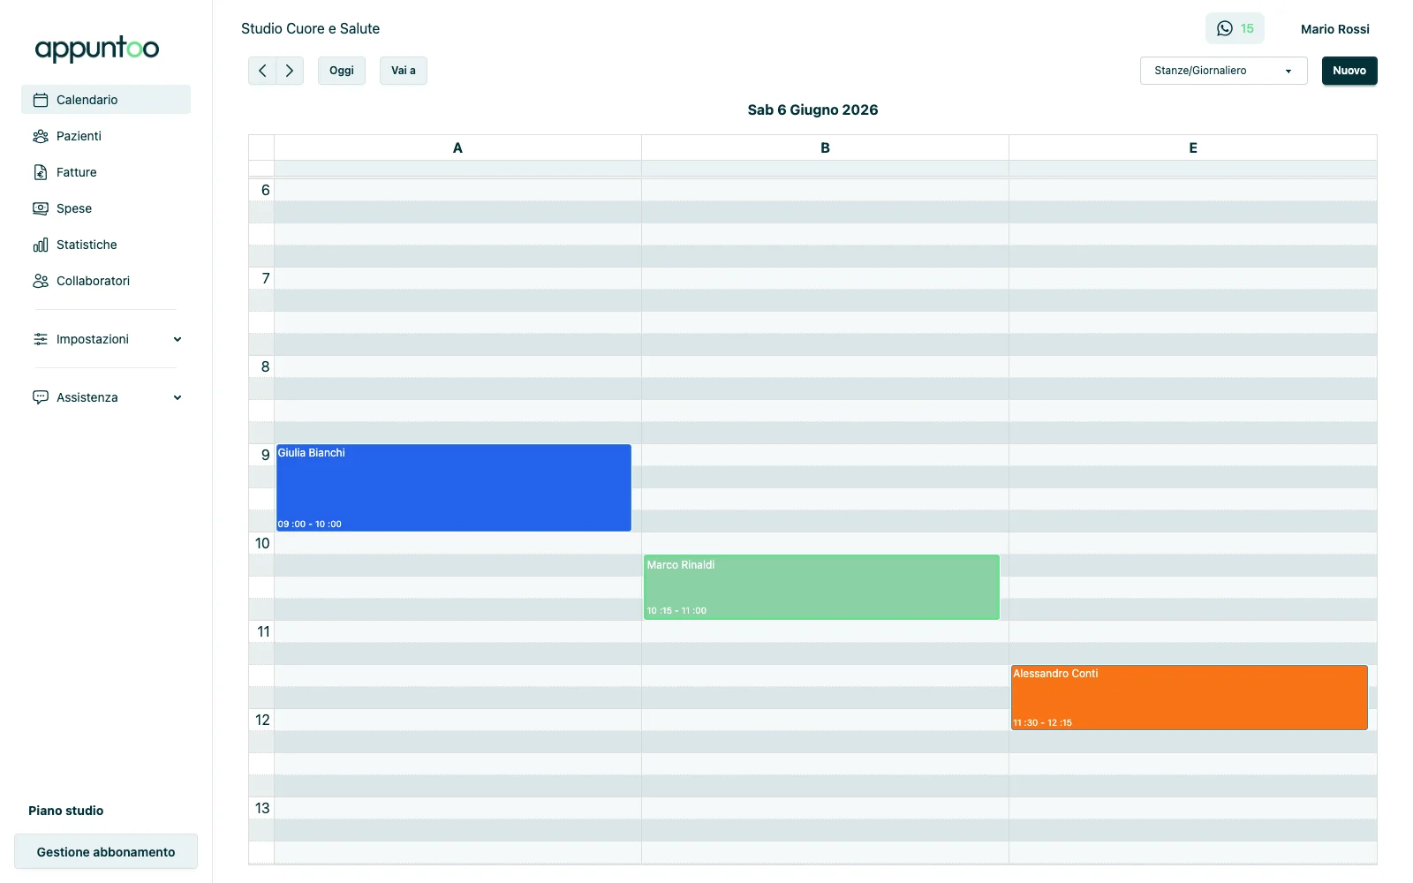Screen dimensions: 1413x883
Task: Click the Pazienti people icon
Action: pyautogui.click(x=41, y=136)
